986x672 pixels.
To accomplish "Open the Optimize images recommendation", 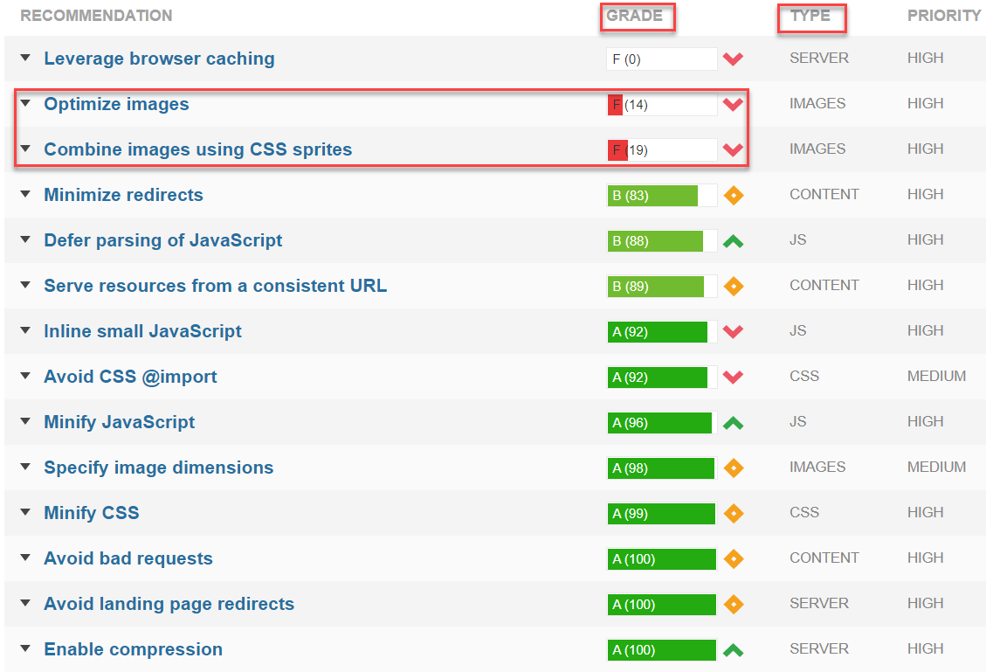I will [116, 104].
